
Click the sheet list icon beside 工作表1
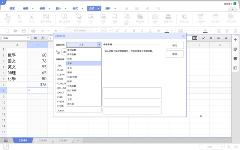pos(6,140)
